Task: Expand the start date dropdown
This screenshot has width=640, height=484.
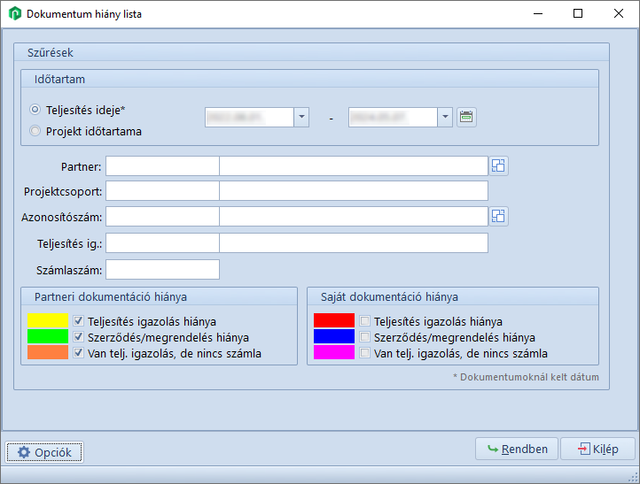Action: coord(301,117)
